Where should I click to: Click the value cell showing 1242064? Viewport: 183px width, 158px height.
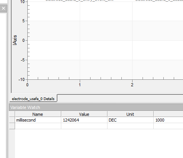[84, 120]
